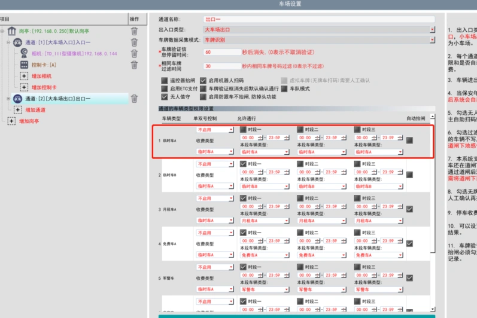Select the 相机 TD_III 192.168.0.144 row

pos(74,53)
